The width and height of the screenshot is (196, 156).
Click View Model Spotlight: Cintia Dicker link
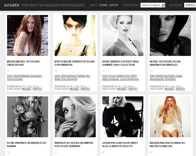[x=24, y=78]
